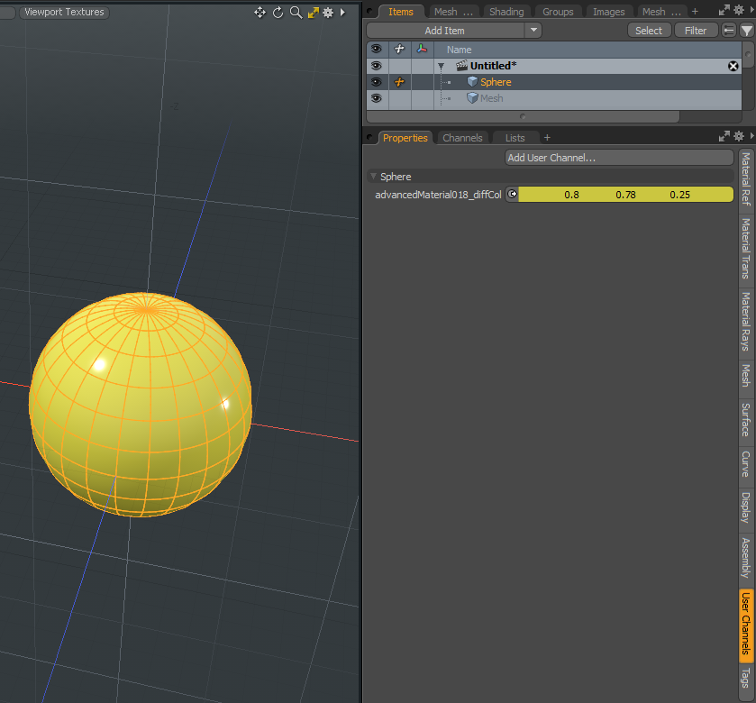Viewport: 756px width, 703px height.
Task: Close the Untitled scene with X icon
Action: coord(733,66)
